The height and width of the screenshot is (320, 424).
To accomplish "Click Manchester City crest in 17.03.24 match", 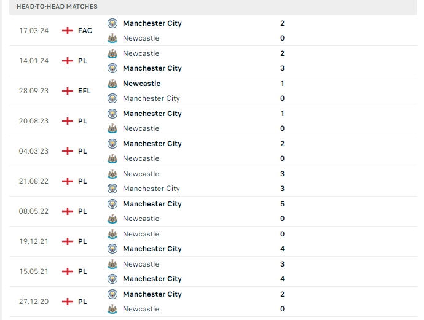I will point(112,23).
